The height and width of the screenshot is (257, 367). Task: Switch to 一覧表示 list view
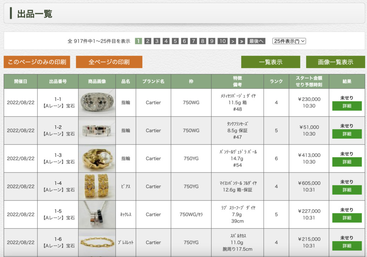[x=271, y=62]
